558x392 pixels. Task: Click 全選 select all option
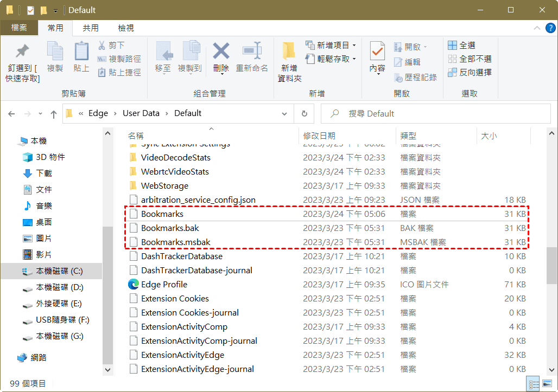pyautogui.click(x=462, y=45)
